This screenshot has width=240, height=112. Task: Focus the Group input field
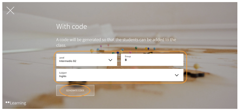152,60
